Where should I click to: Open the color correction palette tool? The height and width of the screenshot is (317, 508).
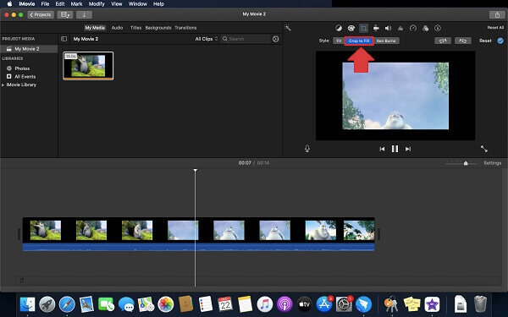(351, 28)
